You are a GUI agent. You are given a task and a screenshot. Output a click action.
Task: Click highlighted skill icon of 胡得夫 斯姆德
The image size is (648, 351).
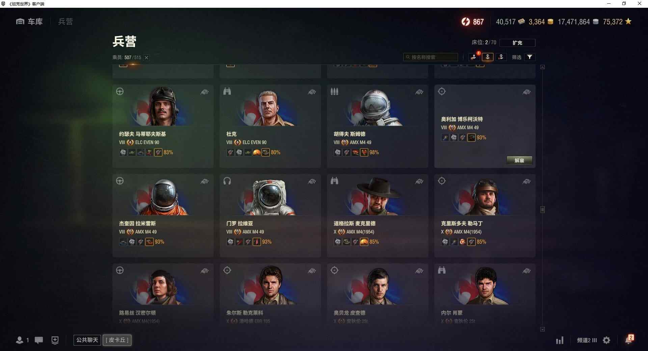pos(364,153)
